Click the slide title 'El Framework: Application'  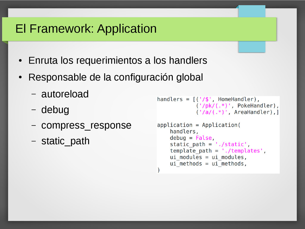[86, 29]
